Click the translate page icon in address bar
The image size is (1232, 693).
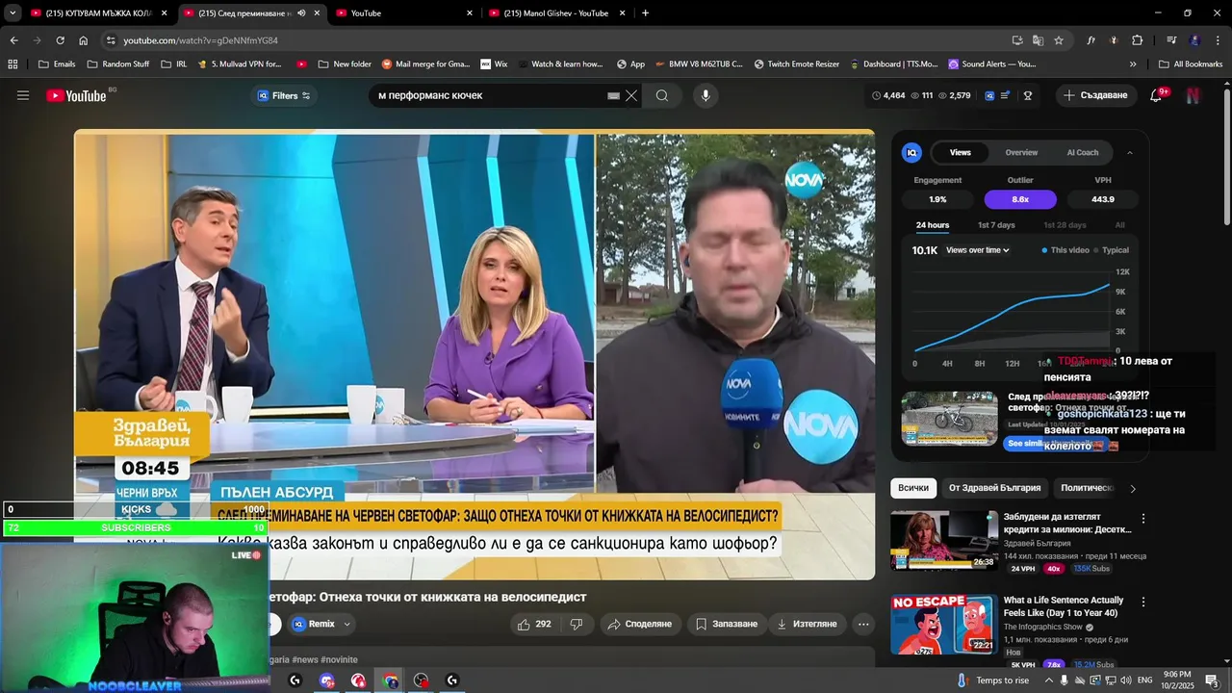pyautogui.click(x=1038, y=40)
